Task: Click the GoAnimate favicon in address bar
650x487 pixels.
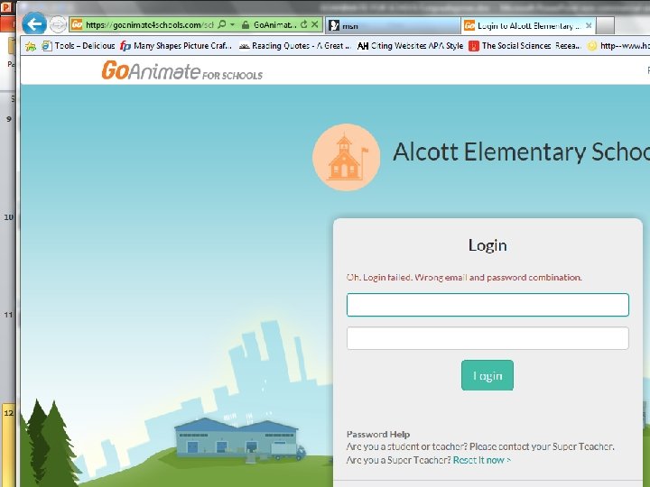Action: tap(77, 25)
